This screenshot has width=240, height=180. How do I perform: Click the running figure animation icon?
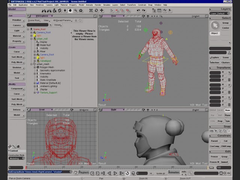(x=170, y=10)
